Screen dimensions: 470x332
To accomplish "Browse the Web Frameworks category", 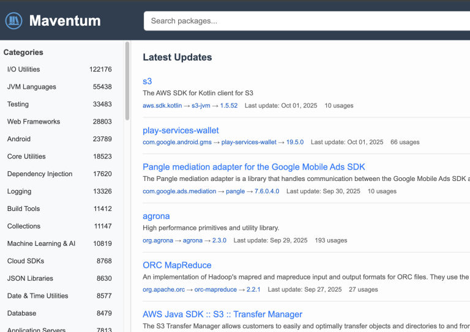I will pos(34,122).
